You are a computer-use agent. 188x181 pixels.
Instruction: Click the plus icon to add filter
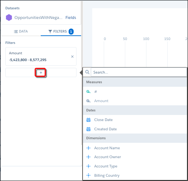pyautogui.click(x=41, y=72)
